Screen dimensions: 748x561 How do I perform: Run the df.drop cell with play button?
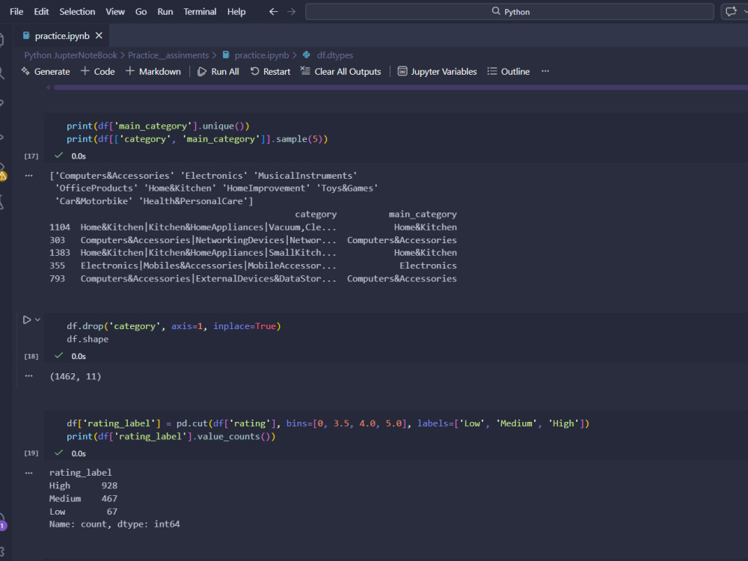[27, 319]
